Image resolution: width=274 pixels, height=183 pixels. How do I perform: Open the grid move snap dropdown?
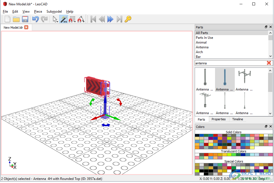tap(73, 19)
